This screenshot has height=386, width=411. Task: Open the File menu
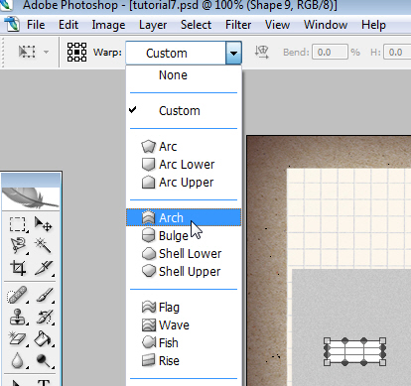tap(36, 25)
